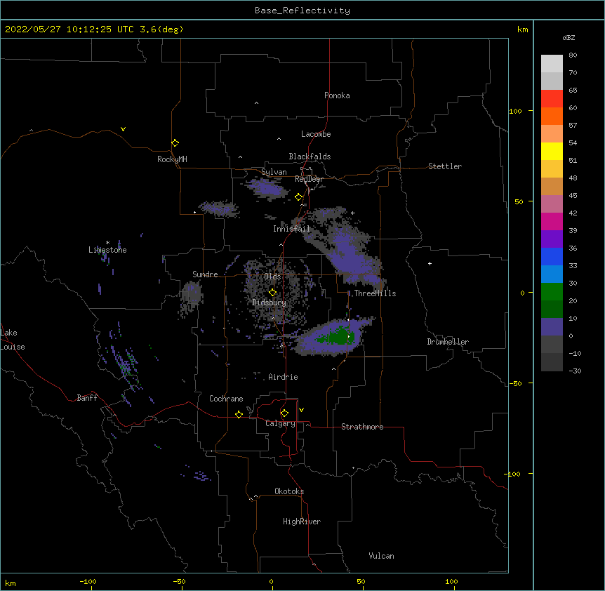
Task: Click the yellow diamond marker between Olds and Didsbury
Action: [x=272, y=292]
